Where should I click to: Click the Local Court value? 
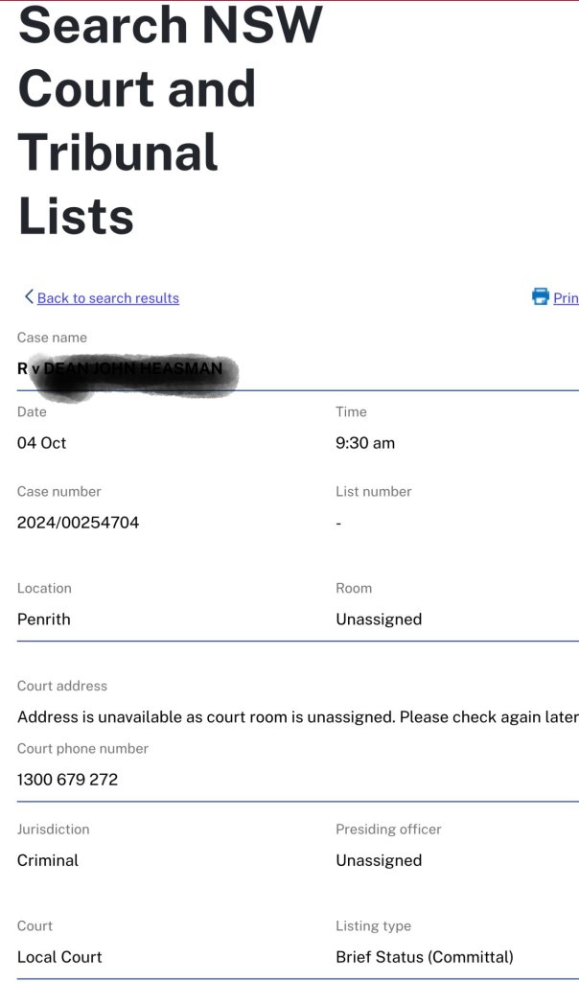point(59,957)
